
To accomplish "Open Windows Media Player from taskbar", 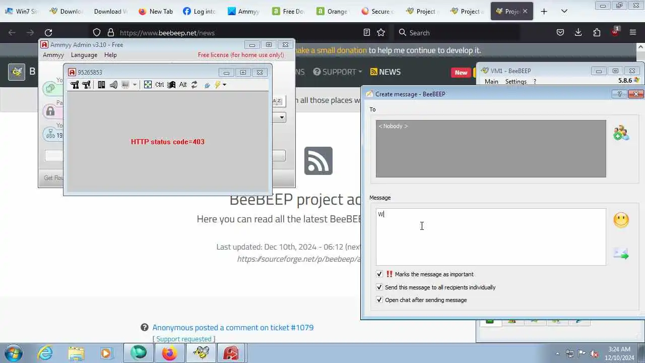I will tap(106, 353).
